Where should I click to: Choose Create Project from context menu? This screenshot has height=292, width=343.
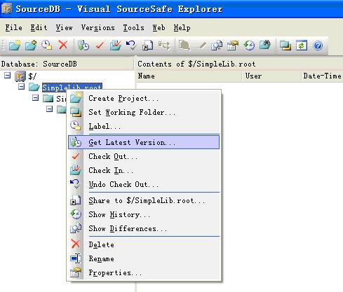coord(144,98)
